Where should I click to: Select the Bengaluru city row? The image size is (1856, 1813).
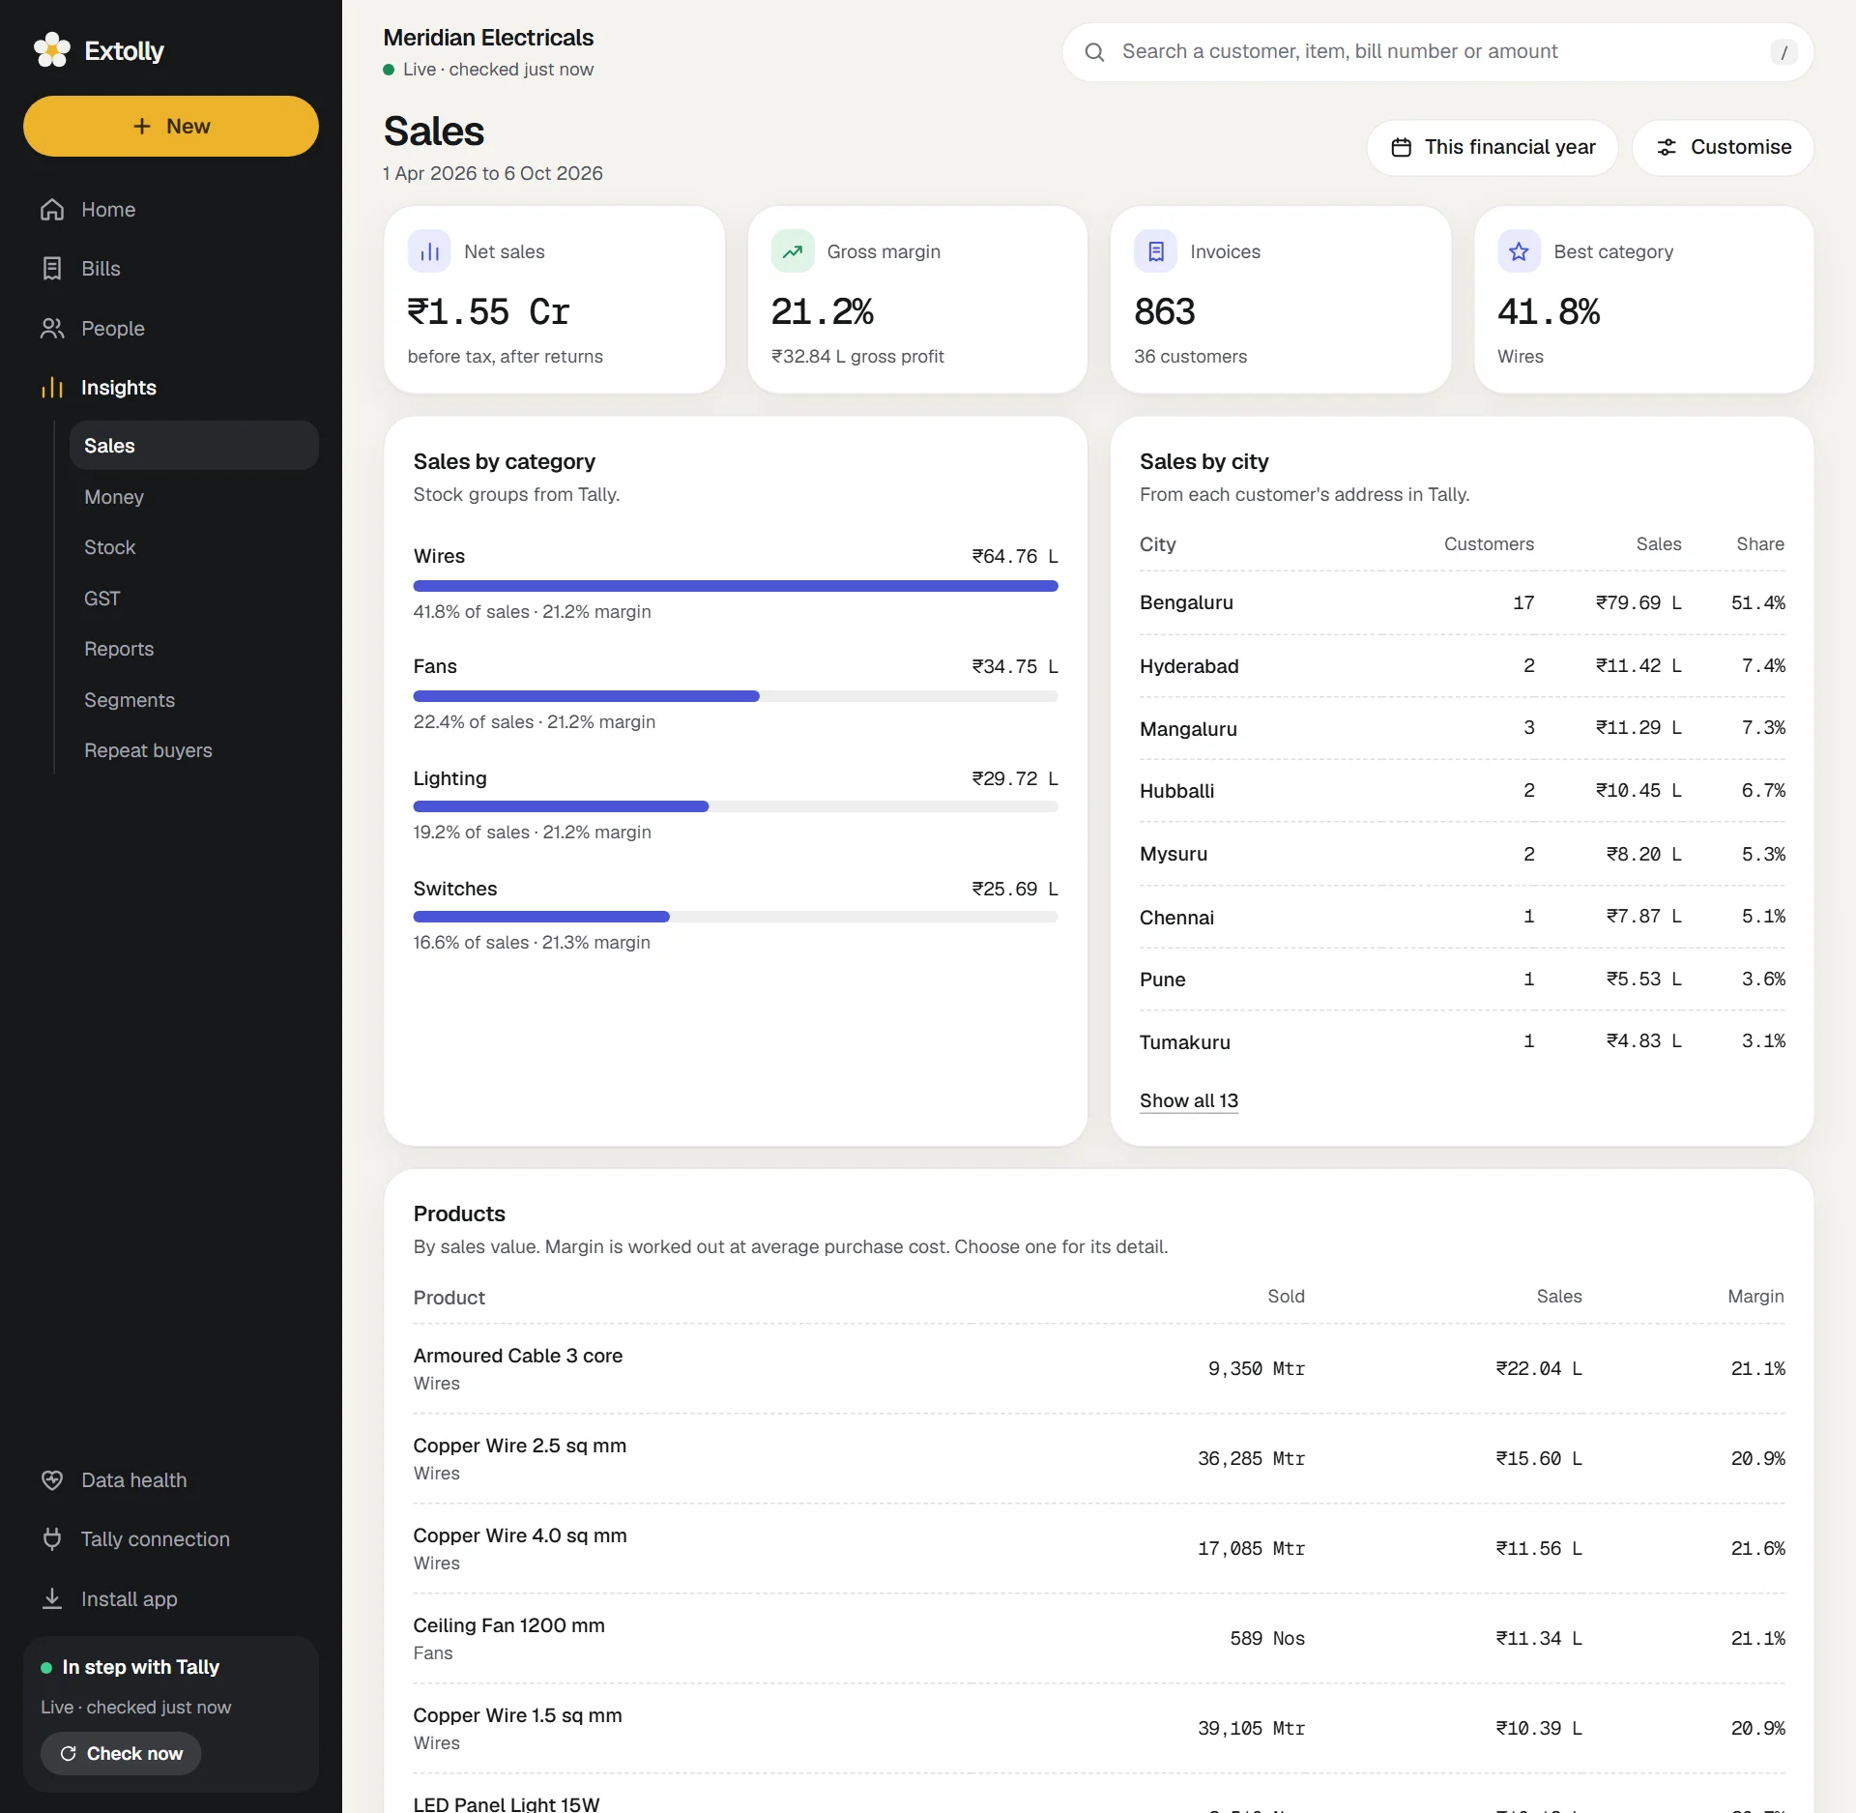coord(1462,603)
